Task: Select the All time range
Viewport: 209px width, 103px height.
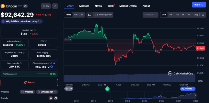Action: [189, 15]
